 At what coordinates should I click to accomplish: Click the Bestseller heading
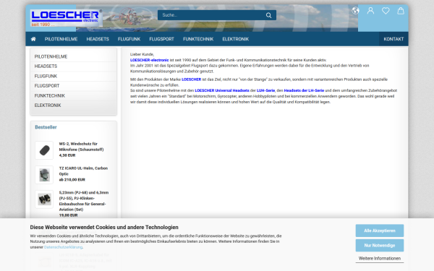46,127
